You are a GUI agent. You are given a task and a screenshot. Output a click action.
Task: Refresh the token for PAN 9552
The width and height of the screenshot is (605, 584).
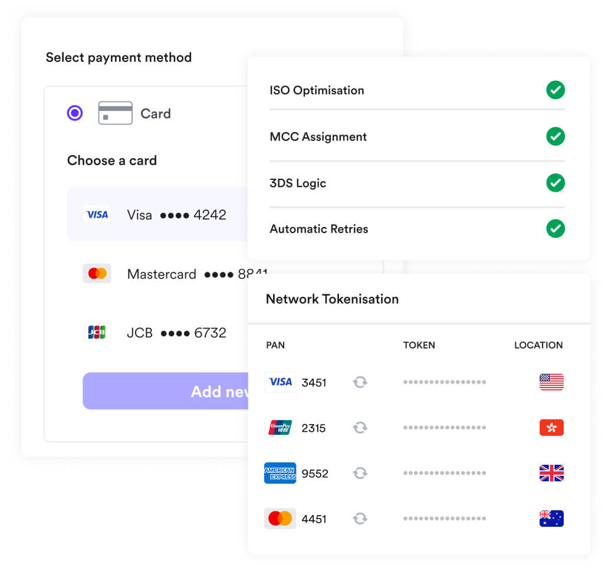click(x=360, y=473)
